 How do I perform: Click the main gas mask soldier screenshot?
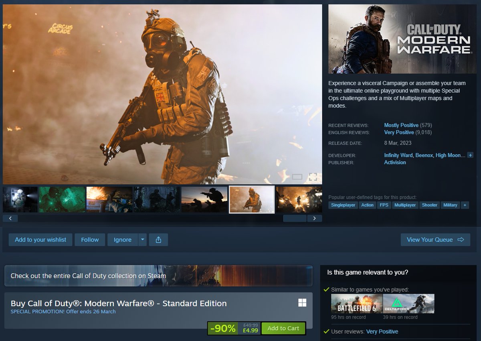(x=162, y=94)
